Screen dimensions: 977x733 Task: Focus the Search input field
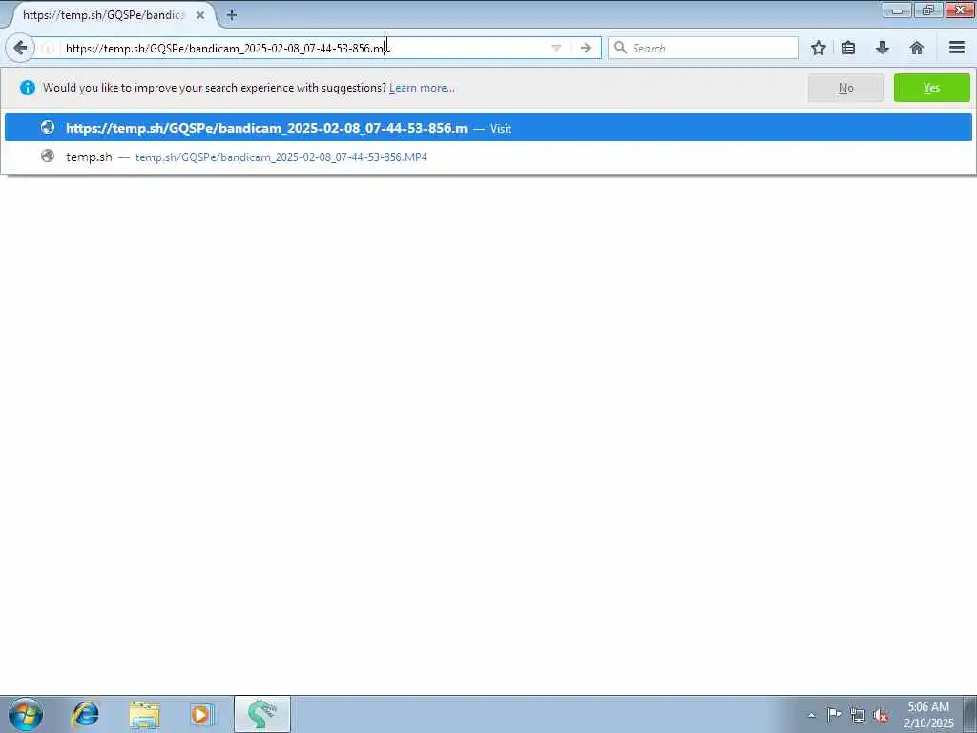tap(703, 48)
